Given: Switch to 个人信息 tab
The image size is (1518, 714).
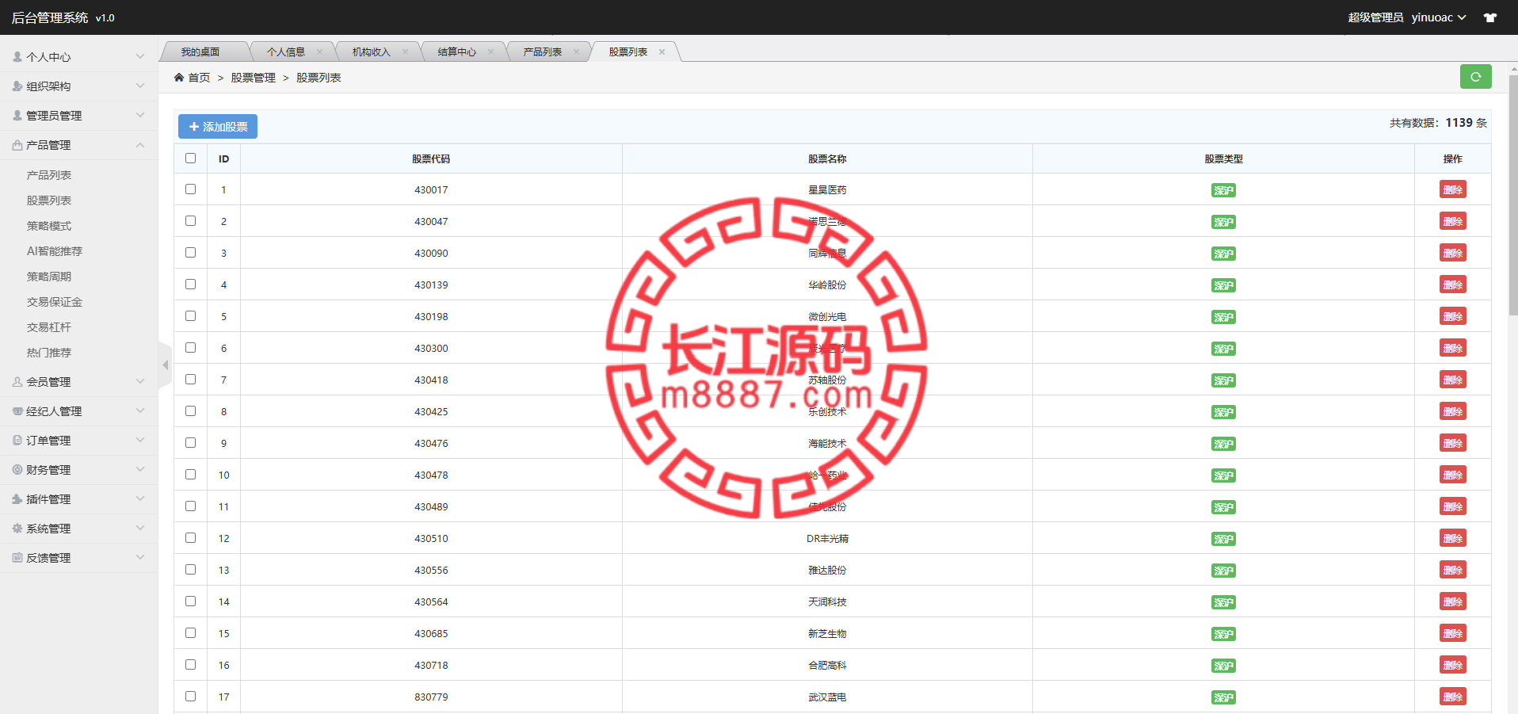Looking at the screenshot, I should 286,52.
